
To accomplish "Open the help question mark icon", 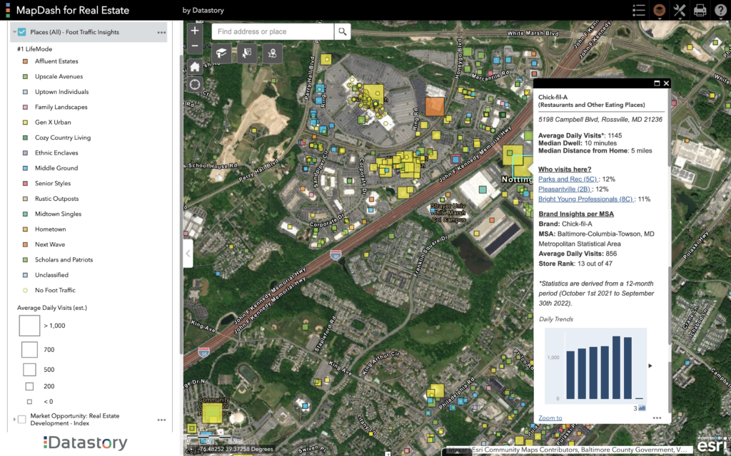I will click(x=720, y=10).
